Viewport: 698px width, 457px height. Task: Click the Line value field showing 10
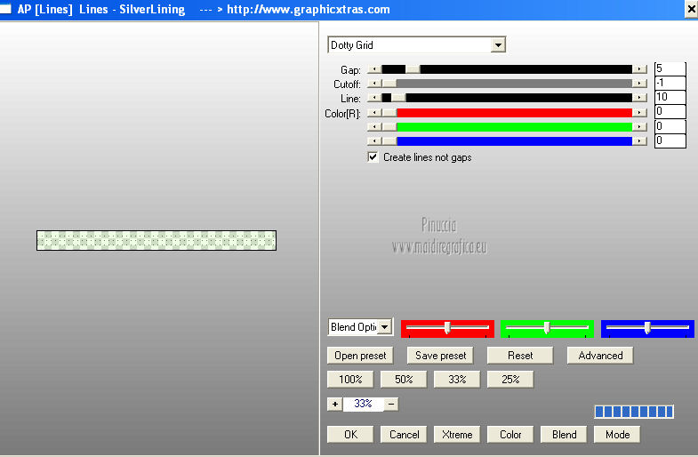pos(670,97)
